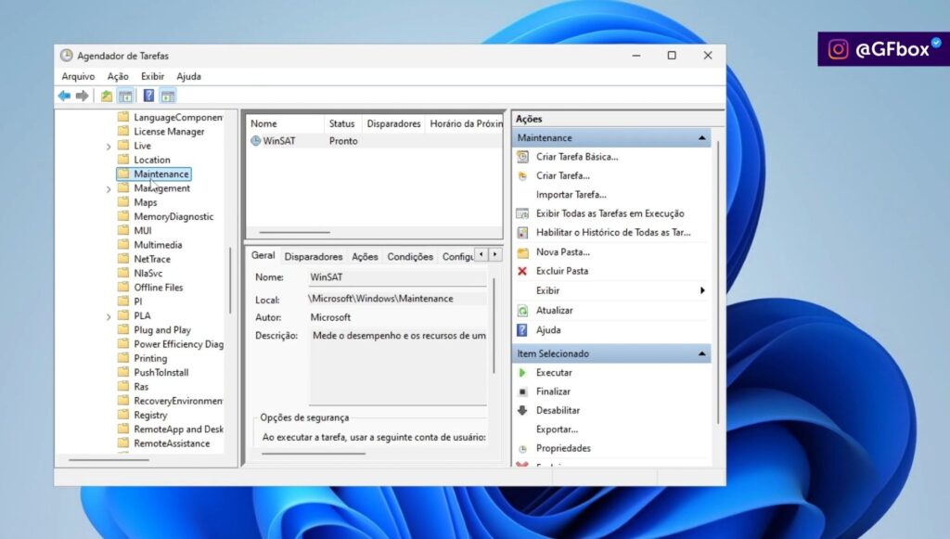The image size is (950, 539).
Task: Click the task list's horizontal scrollbar
Action: tap(295, 232)
